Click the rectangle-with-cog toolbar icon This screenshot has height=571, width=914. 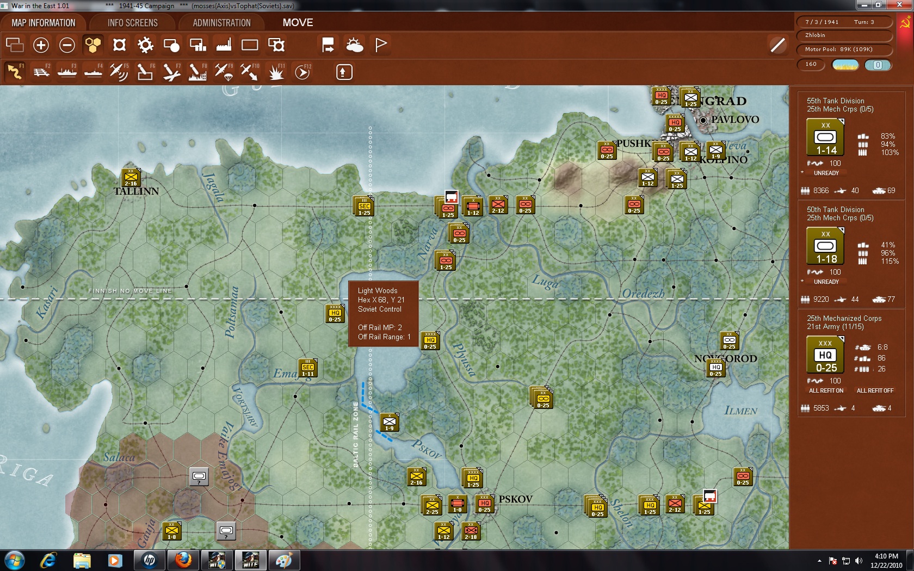[x=276, y=45]
